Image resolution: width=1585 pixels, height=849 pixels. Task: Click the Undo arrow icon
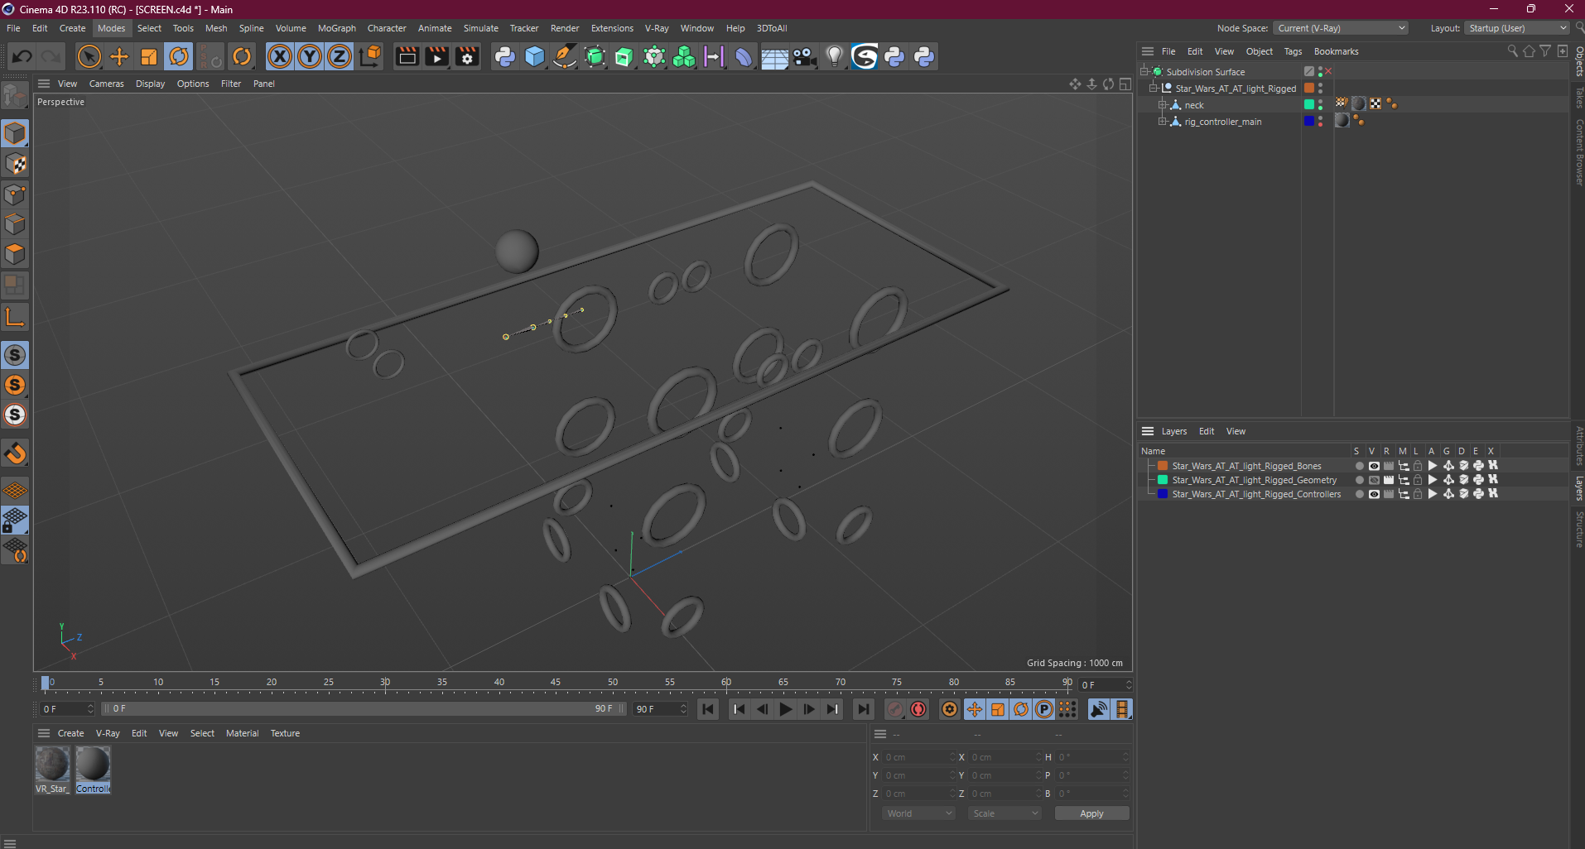click(x=22, y=56)
